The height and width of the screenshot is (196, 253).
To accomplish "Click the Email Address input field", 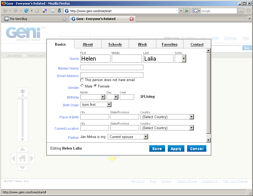I will click(112, 75).
